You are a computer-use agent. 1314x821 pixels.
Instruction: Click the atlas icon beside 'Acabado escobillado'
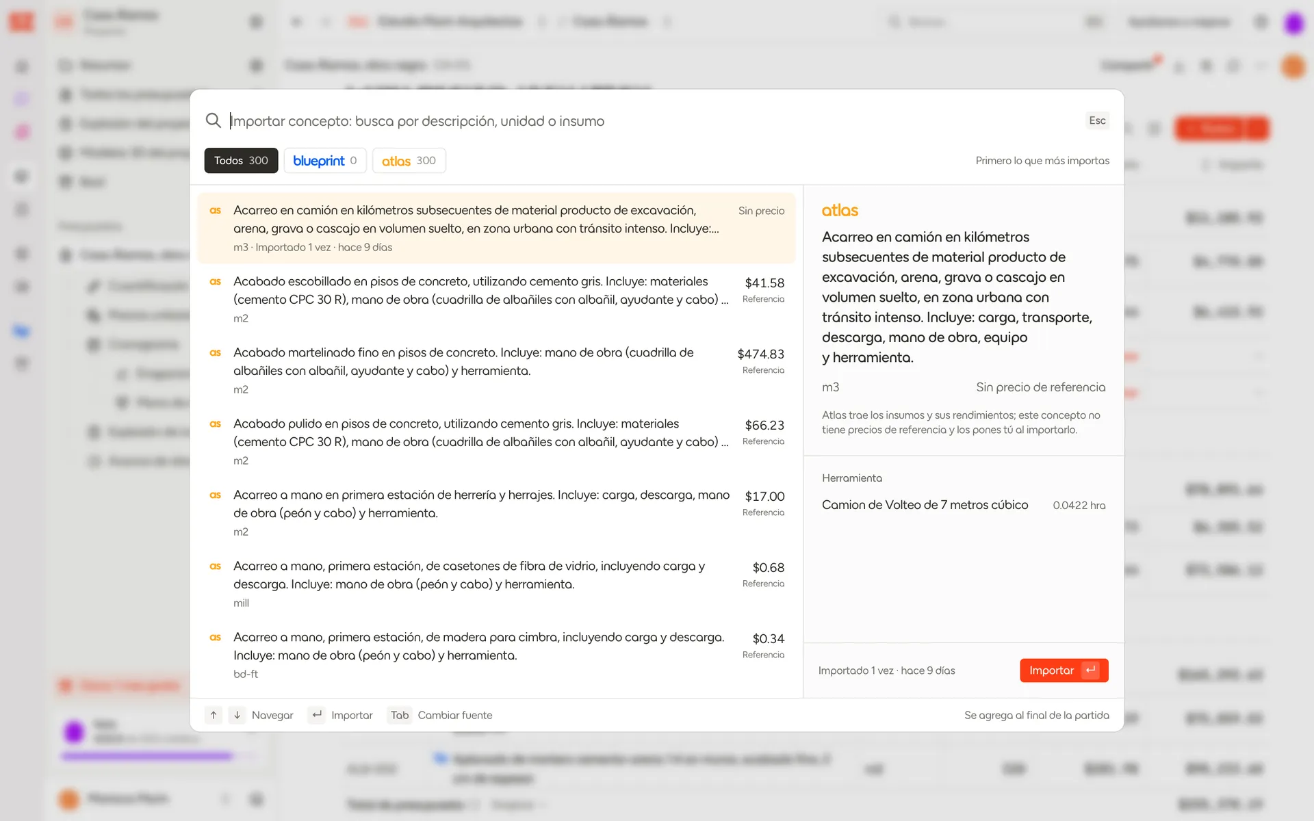tap(215, 282)
